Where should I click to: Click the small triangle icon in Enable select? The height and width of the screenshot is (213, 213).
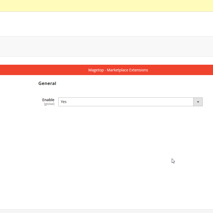coord(198,102)
